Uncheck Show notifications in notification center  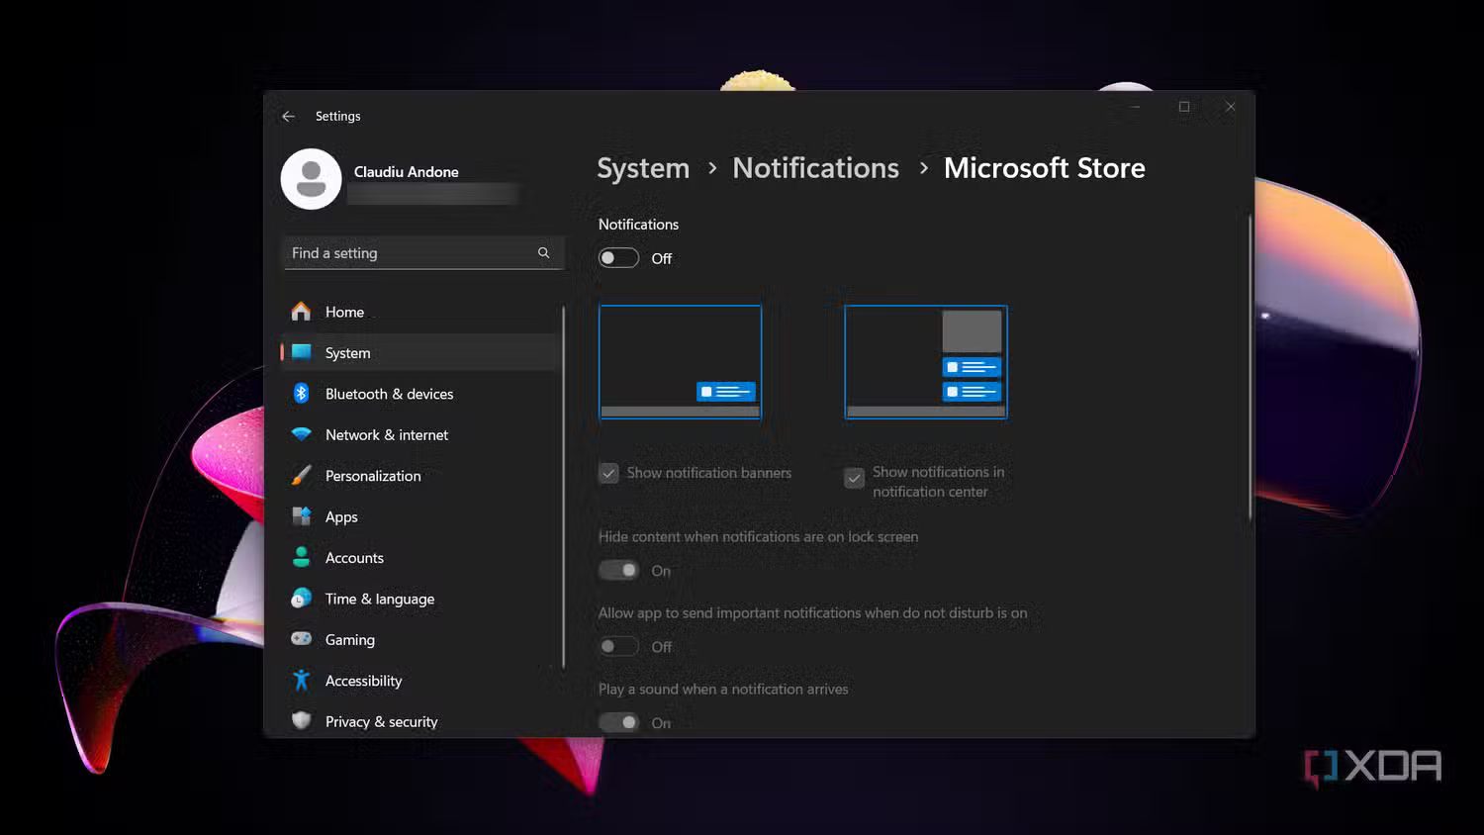854,478
